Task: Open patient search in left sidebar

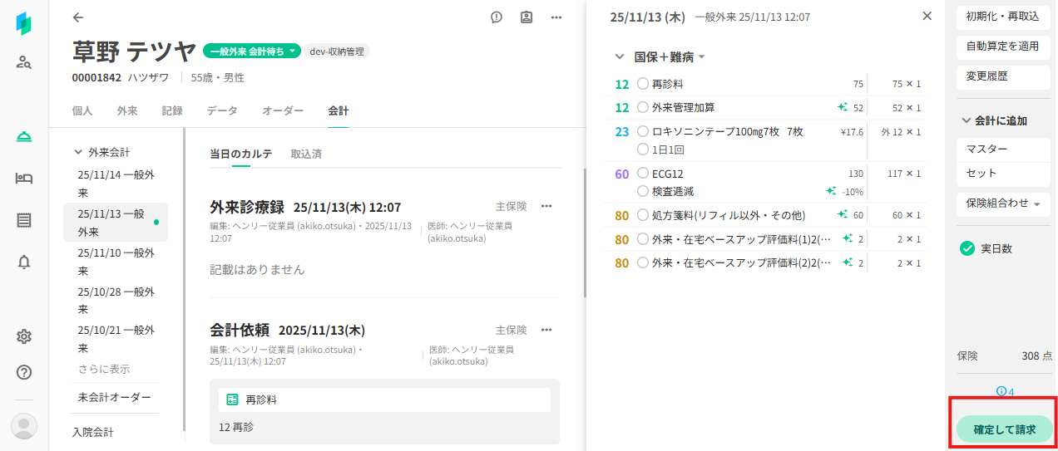Action: [24, 61]
